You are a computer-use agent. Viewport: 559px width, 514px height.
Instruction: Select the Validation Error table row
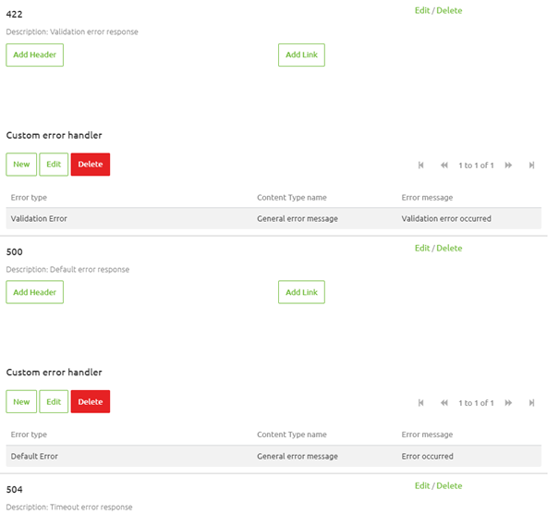273,219
